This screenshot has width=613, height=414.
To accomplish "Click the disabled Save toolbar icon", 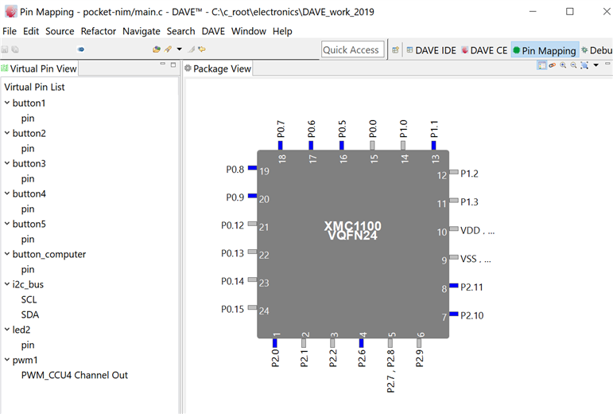I will click(x=5, y=49).
